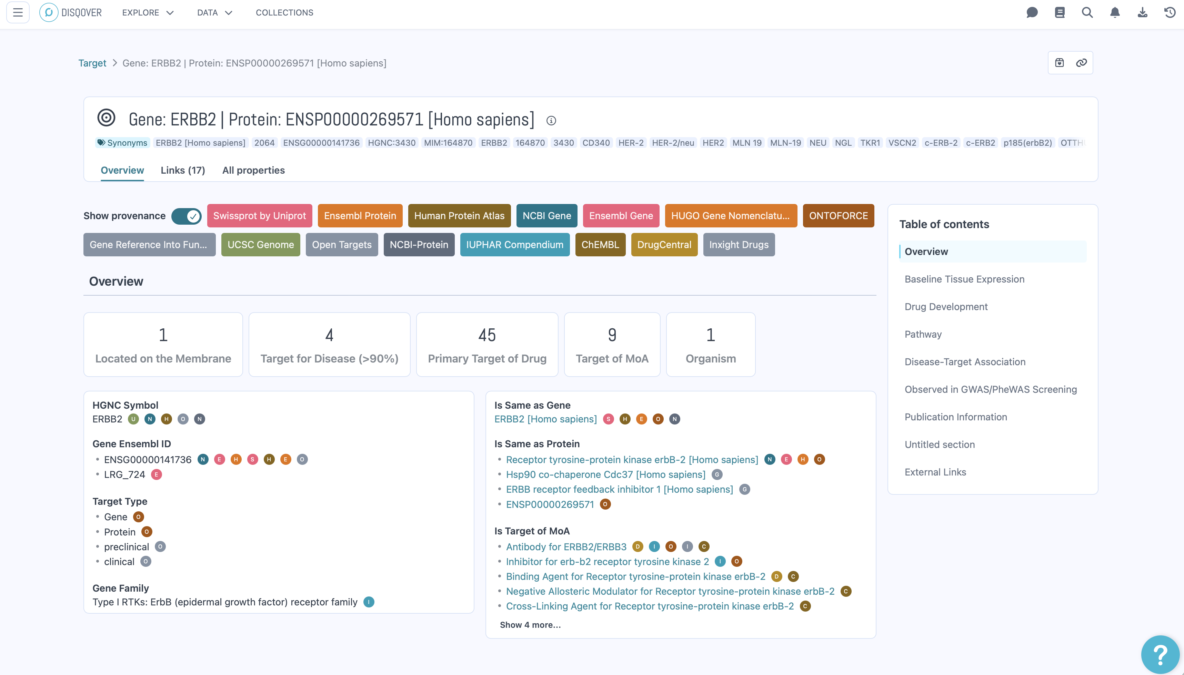
Task: Switch to the All properties tab
Action: pos(254,170)
